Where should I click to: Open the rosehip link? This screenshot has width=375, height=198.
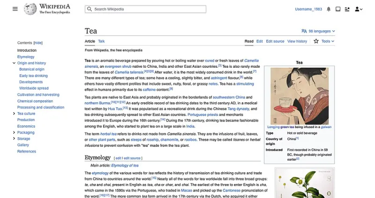[152, 140]
